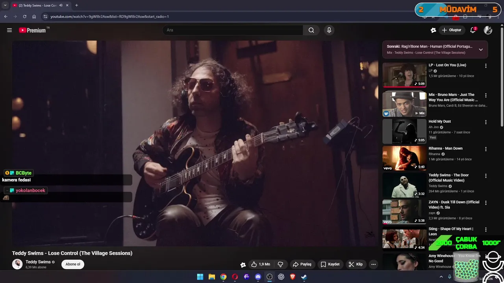The width and height of the screenshot is (504, 283).
Task: Click the address bar URL
Action: 109,17
